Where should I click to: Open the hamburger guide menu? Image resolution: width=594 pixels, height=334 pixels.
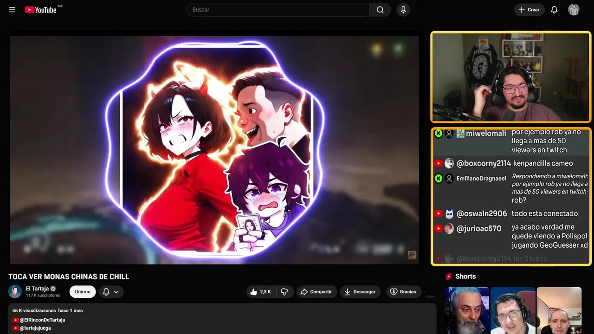click(x=12, y=10)
